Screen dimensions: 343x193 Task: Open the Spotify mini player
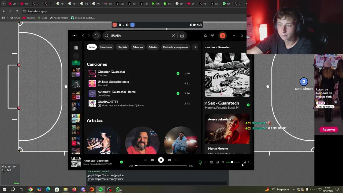point(244,162)
